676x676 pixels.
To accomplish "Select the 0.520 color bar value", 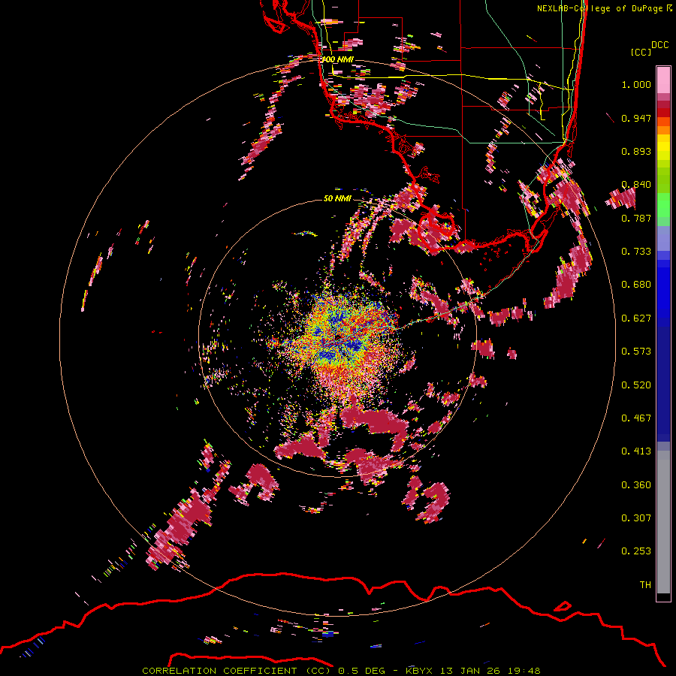I will coord(636,385).
